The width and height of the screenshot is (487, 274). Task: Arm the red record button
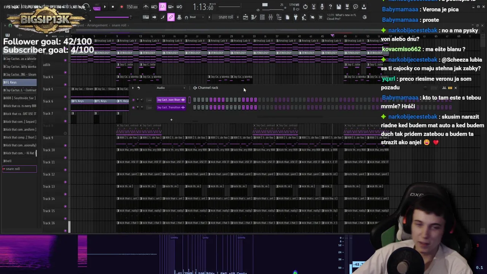click(121, 7)
